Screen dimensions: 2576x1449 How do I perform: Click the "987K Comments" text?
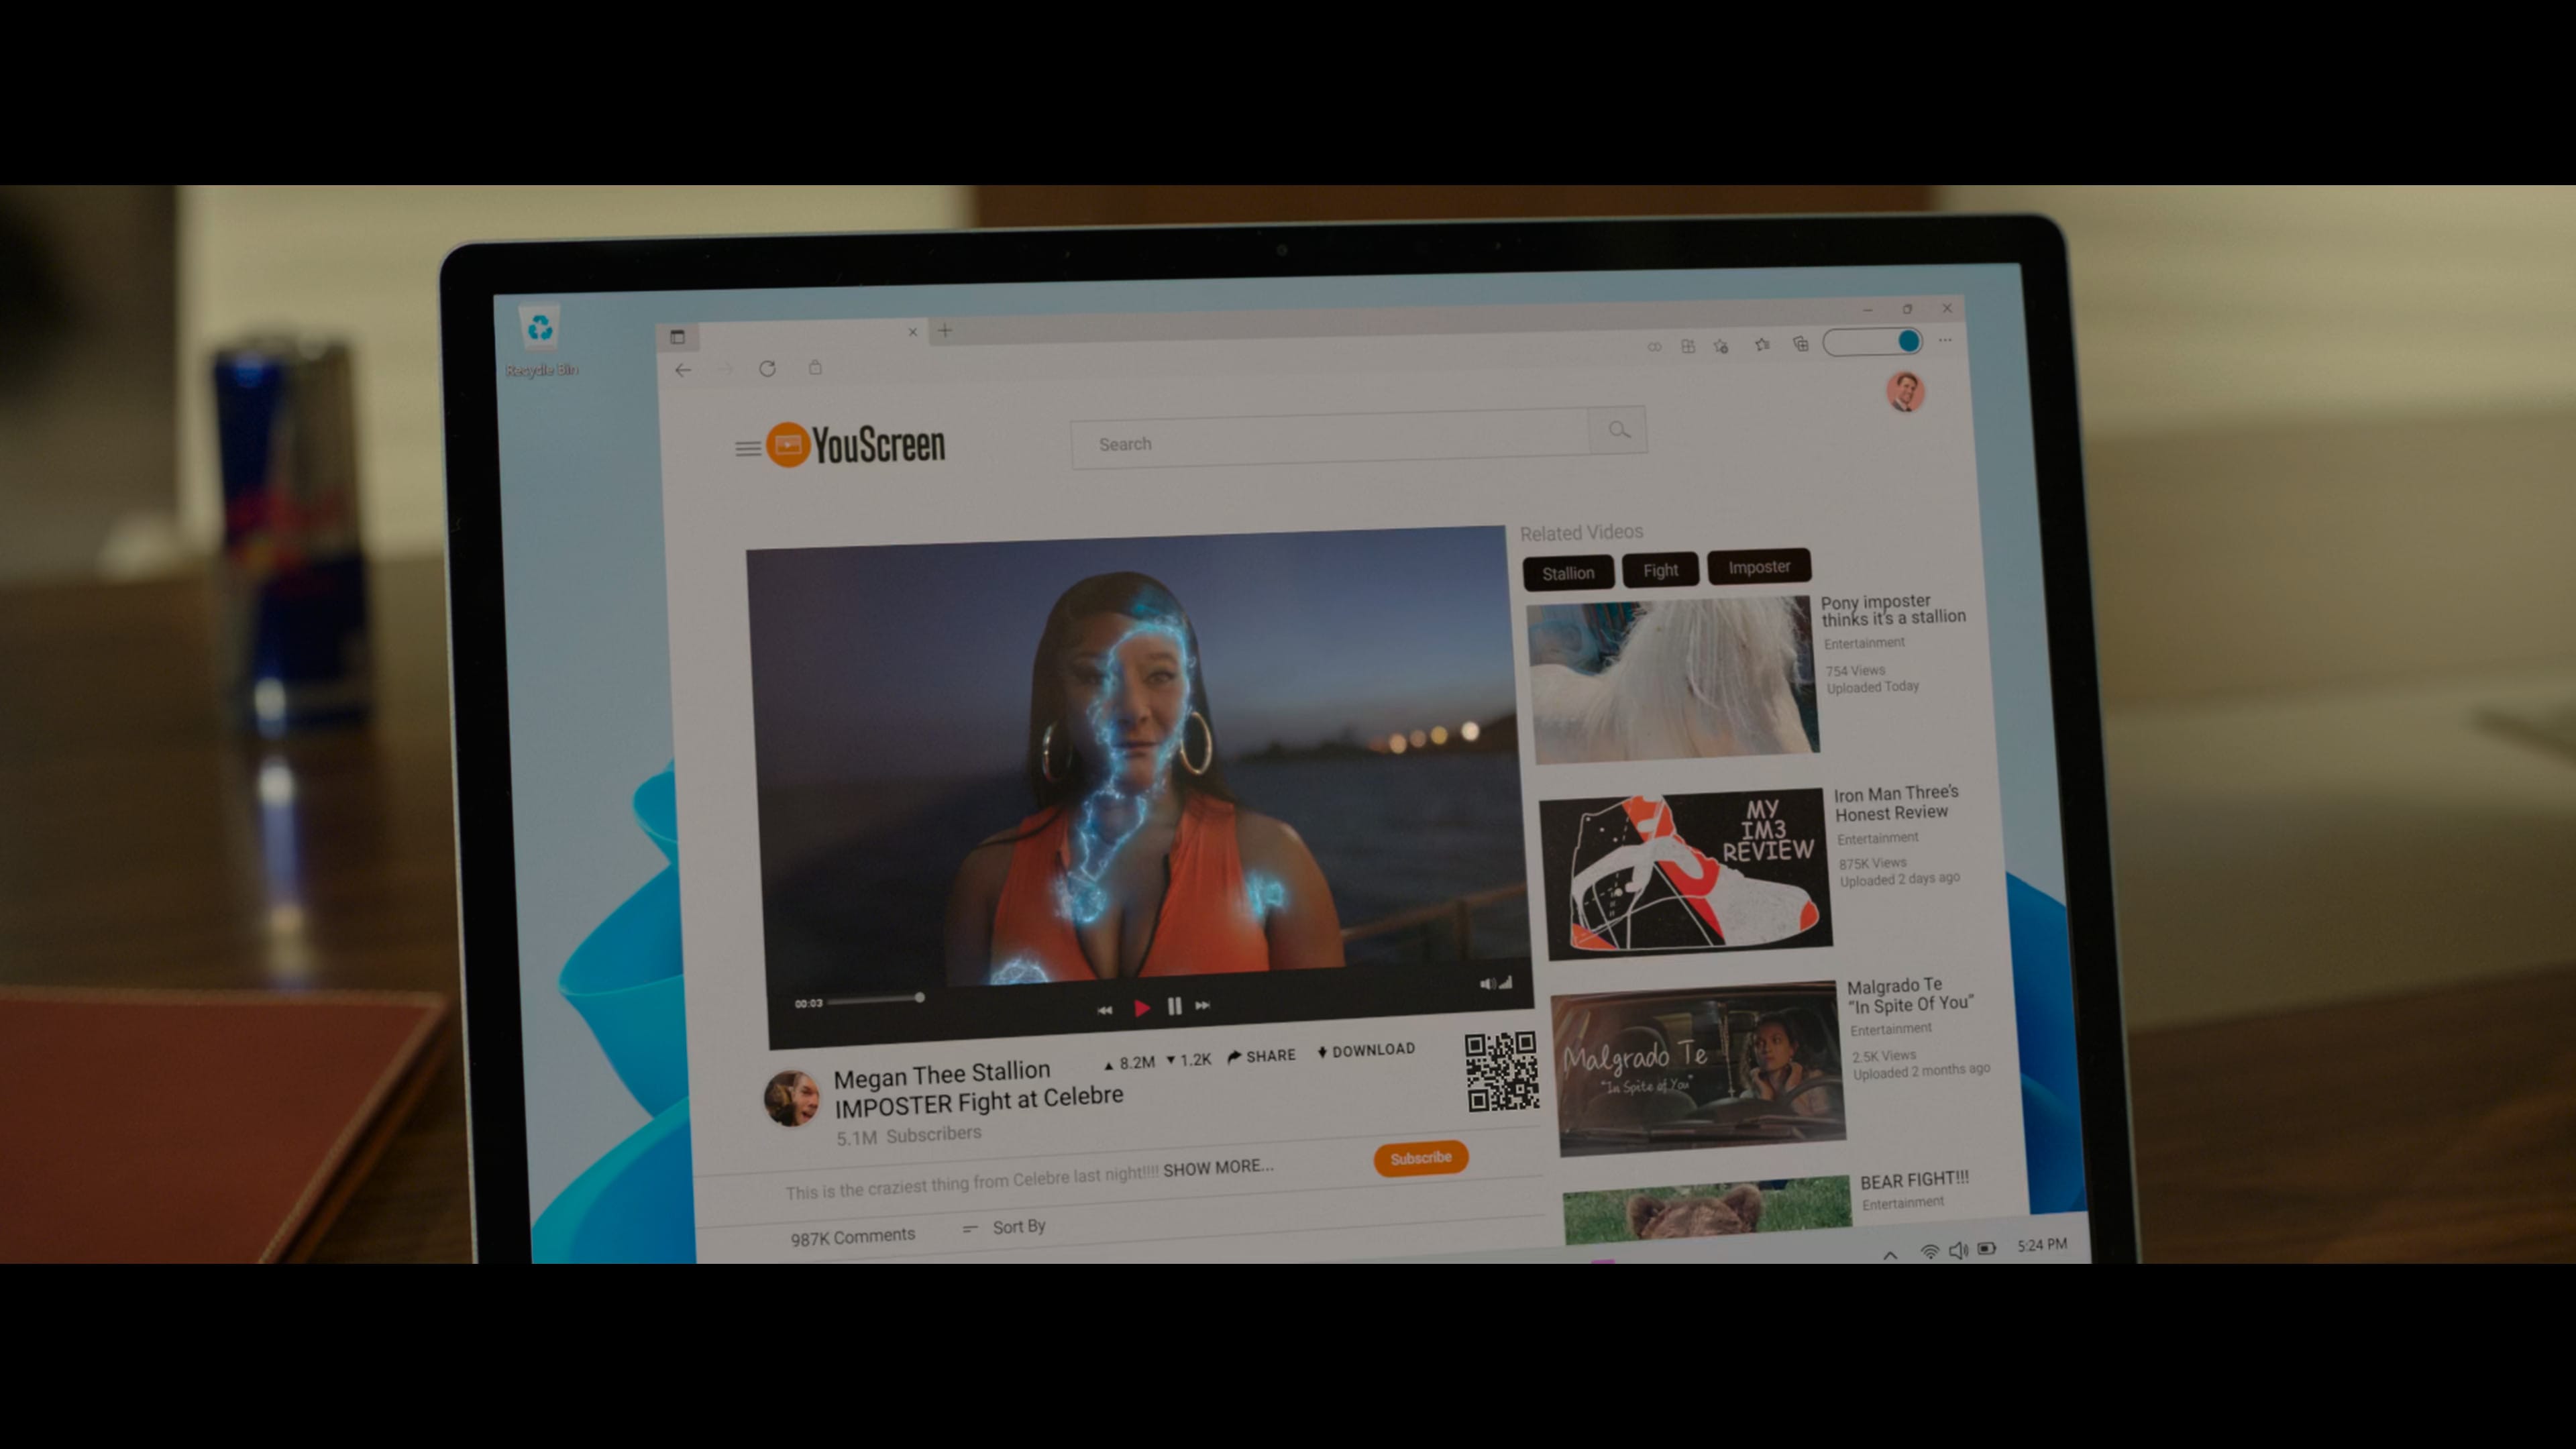[x=853, y=1237]
